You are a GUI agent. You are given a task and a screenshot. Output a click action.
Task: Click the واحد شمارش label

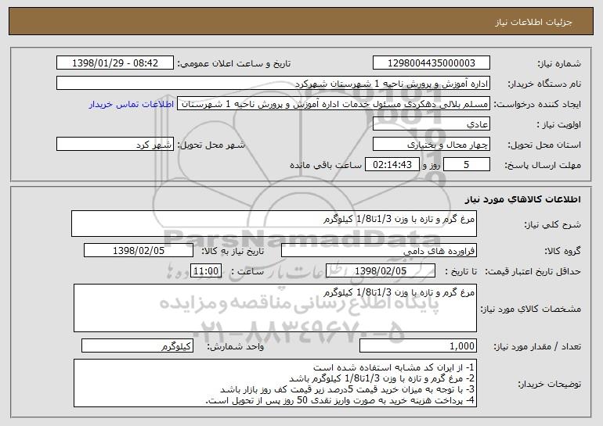point(236,346)
